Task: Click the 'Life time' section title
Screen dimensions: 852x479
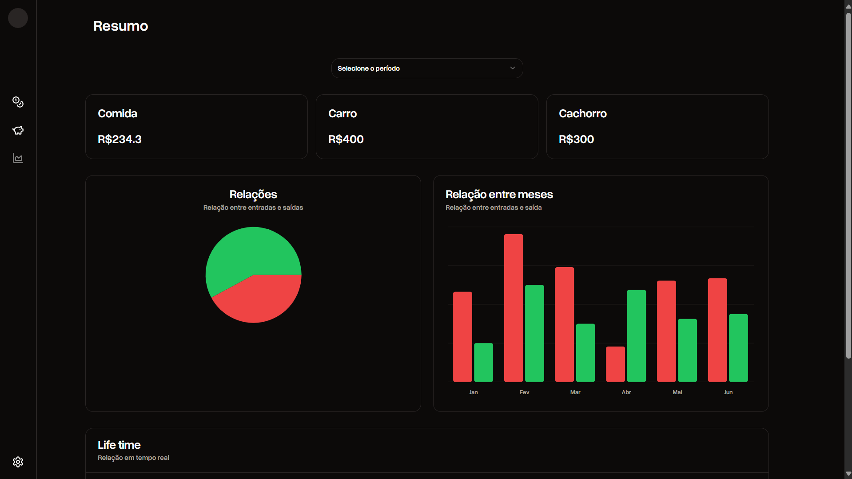Action: click(119, 445)
